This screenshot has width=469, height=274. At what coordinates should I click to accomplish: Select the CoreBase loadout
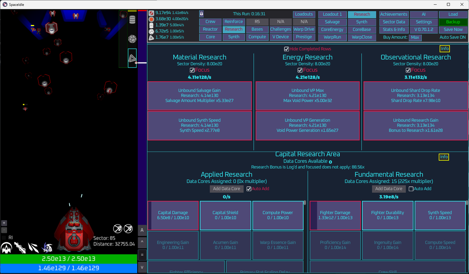(362, 29)
